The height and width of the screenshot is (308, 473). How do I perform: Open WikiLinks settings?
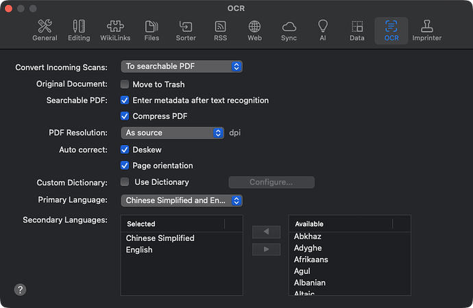point(116,31)
